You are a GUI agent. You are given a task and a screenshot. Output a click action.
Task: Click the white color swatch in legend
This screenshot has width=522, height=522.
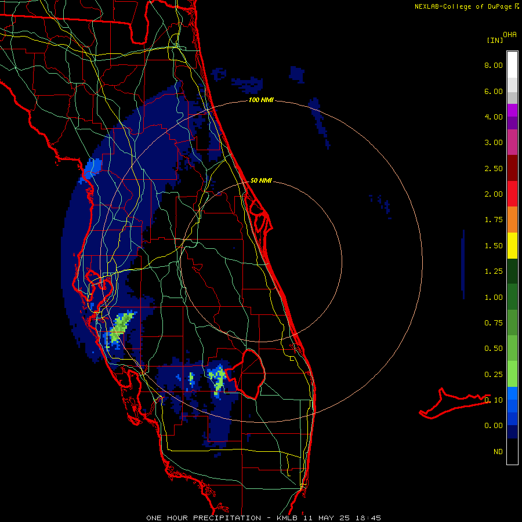tap(512, 65)
